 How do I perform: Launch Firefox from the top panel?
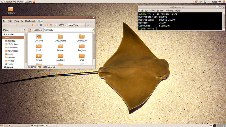(x=34, y=2)
